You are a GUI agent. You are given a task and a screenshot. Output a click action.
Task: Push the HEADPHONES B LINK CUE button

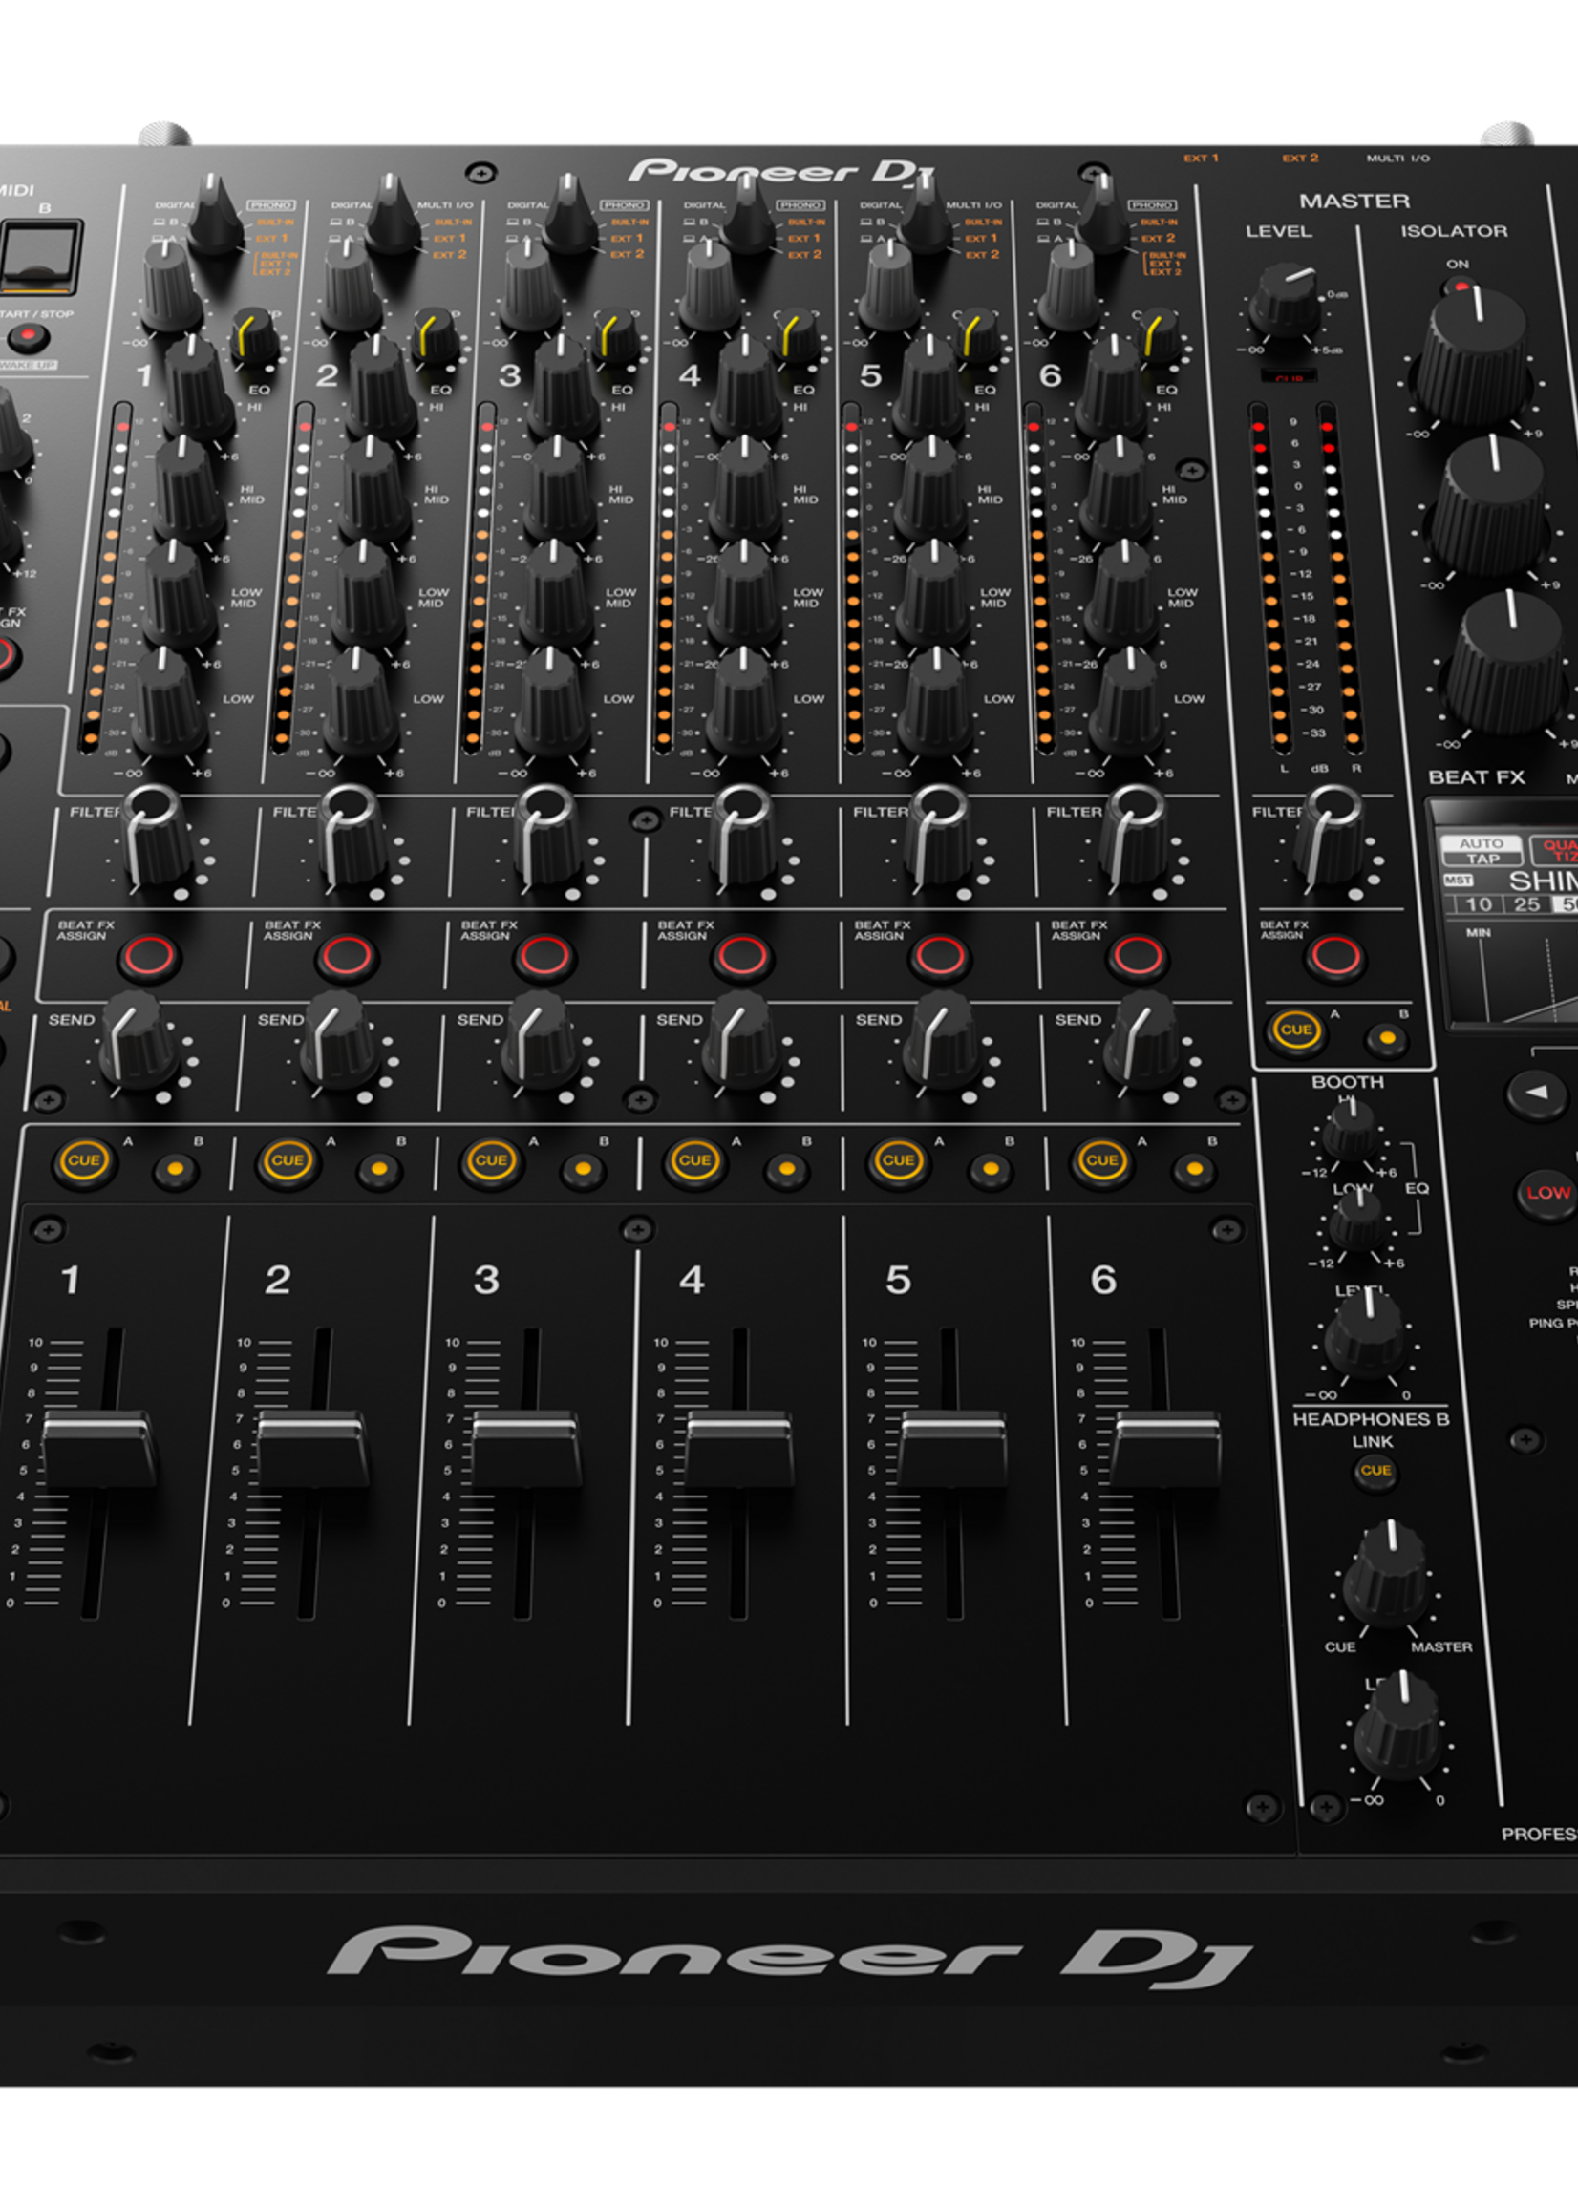click(x=1375, y=1470)
